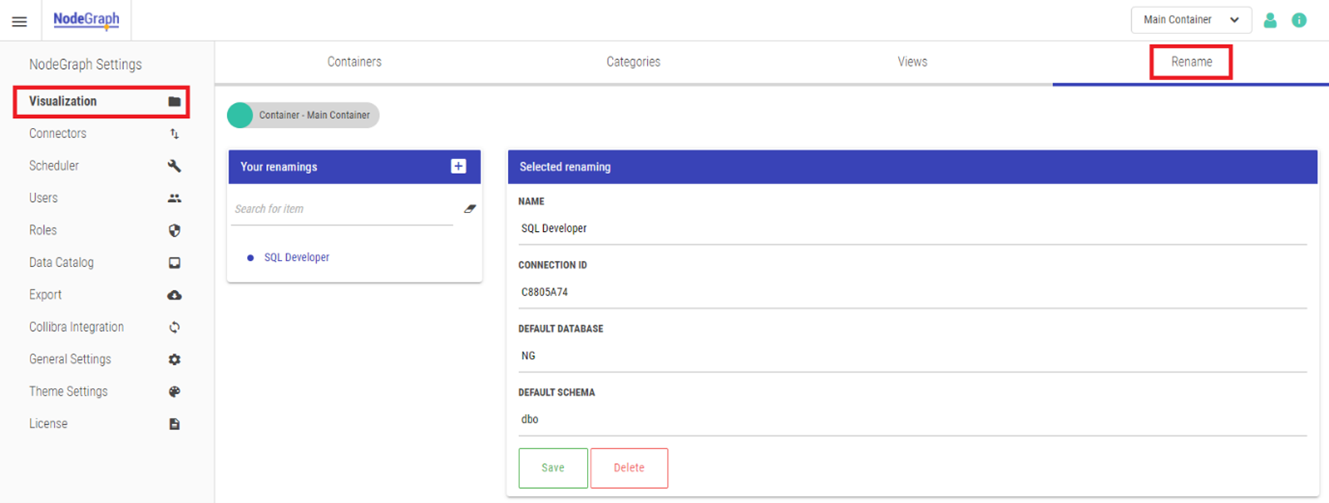Viewport: 1329px width, 503px height.
Task: Click the Collibra Integration sync icon
Action: pos(174,328)
